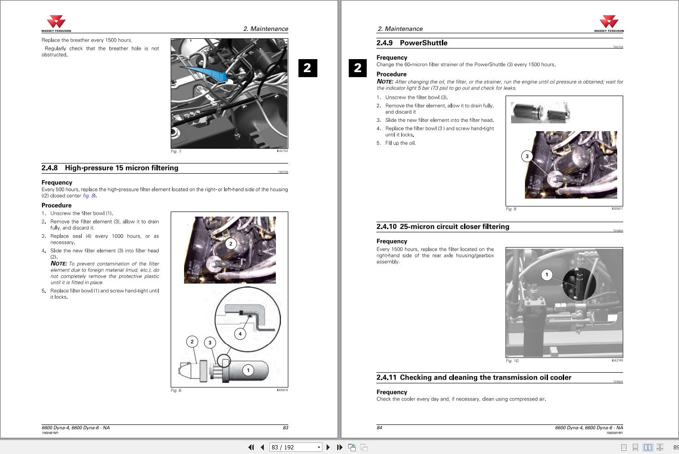Click the Fig. 8 filter diagram
Viewport: 679px width, 454px height.
[229, 299]
